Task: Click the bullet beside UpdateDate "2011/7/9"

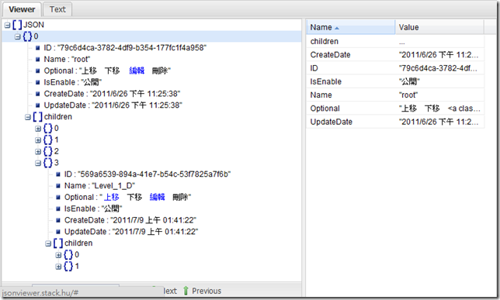Action: [58, 232]
